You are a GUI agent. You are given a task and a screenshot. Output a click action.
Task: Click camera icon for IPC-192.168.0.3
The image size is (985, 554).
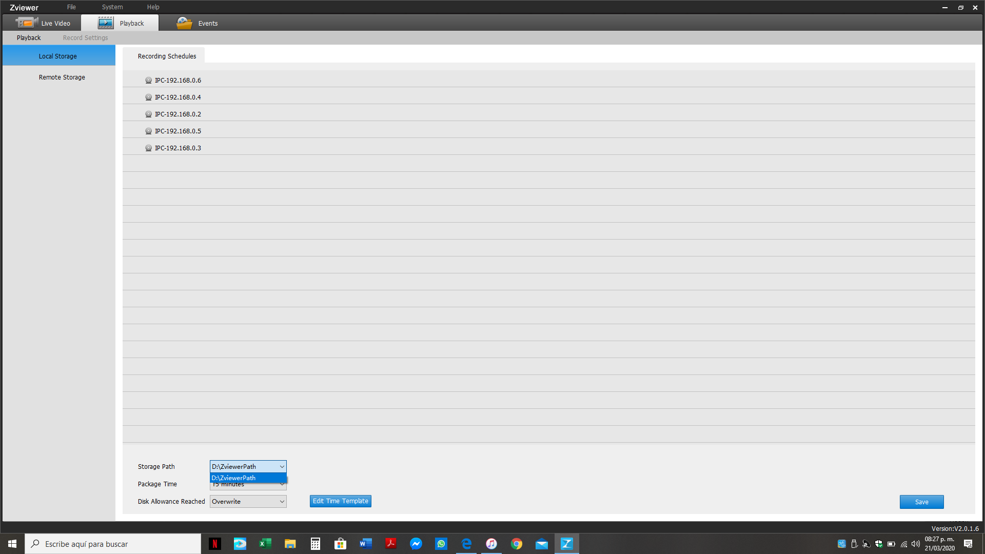coord(148,148)
